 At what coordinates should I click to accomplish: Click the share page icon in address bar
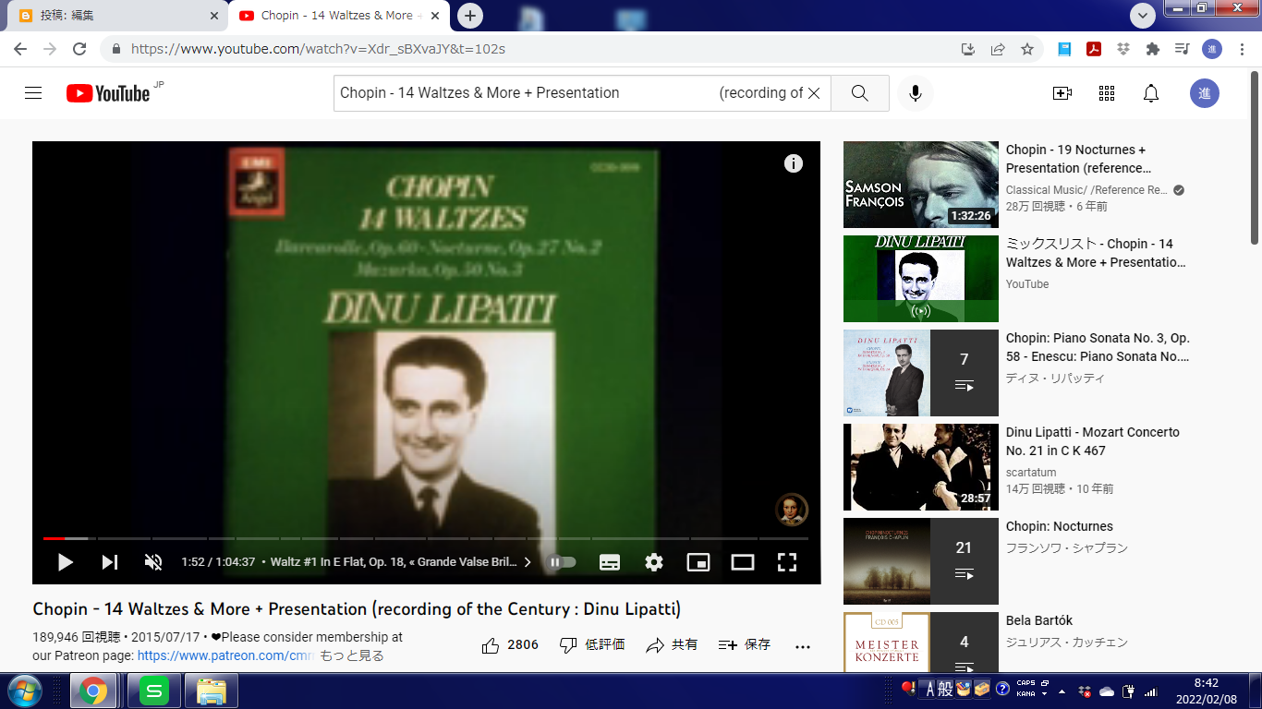coord(998,49)
